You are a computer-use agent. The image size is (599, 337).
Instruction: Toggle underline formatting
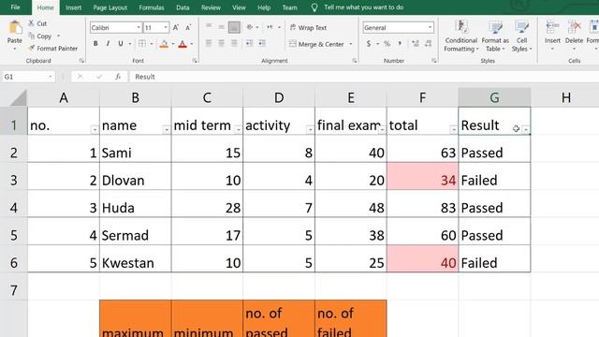click(121, 44)
